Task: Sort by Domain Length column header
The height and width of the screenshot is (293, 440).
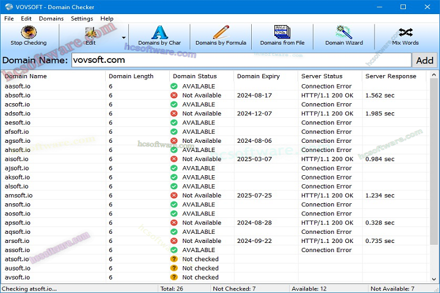Action: [137, 76]
